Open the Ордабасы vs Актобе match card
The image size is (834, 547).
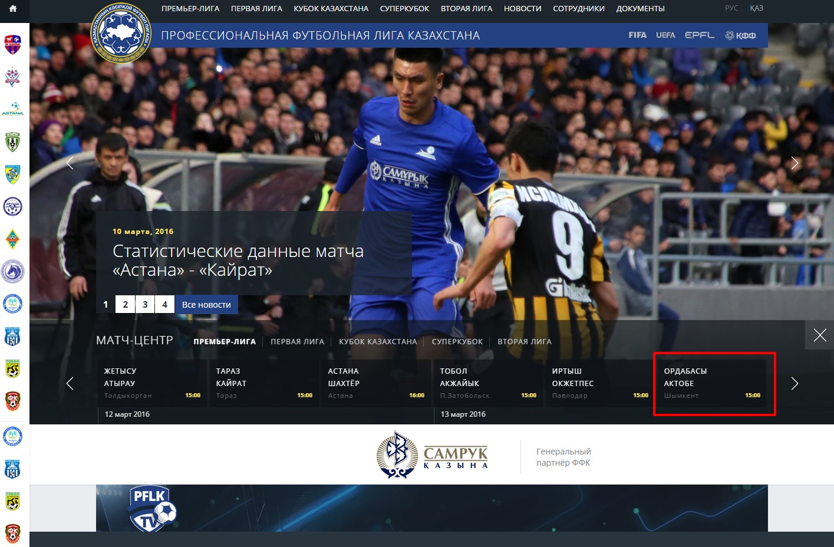pos(712,383)
